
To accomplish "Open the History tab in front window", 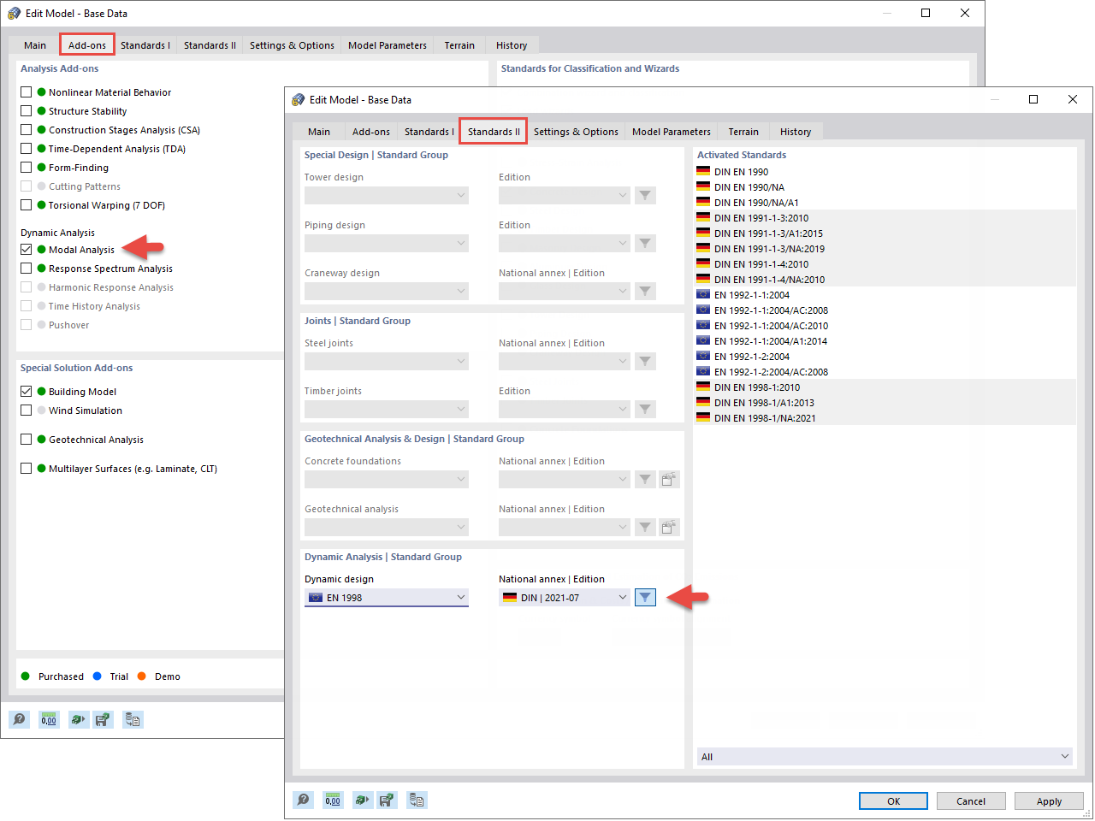I will click(x=796, y=132).
